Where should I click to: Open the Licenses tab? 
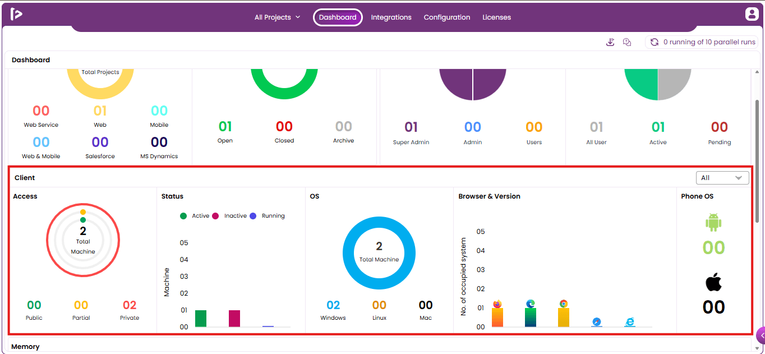pyautogui.click(x=497, y=17)
